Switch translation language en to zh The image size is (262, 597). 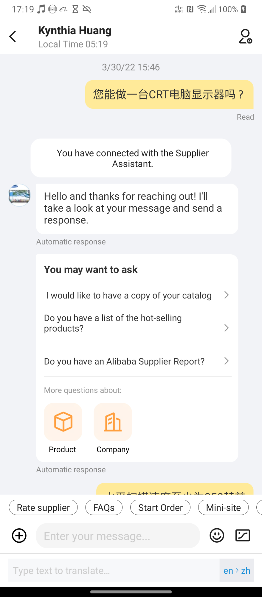[x=237, y=570]
